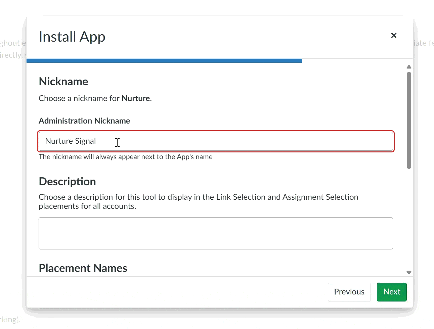Click the scrollbar up arrow
434x329 pixels.
coord(409,67)
